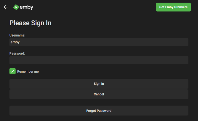This screenshot has height=121, width=198.
Task: Click the emby wordmark in the header
Action: pos(26,7)
